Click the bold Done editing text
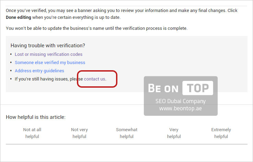 pyautogui.click(x=19, y=17)
